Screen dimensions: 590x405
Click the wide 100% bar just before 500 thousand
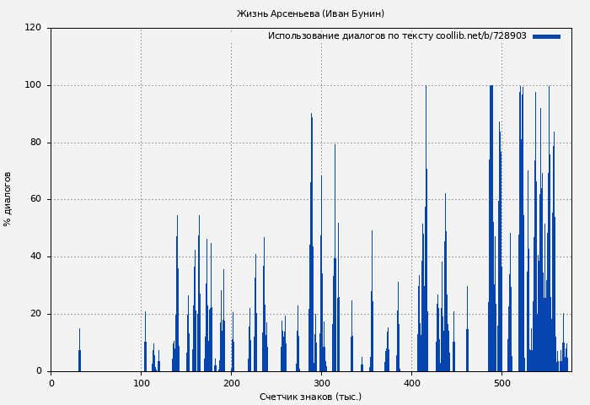click(x=491, y=228)
